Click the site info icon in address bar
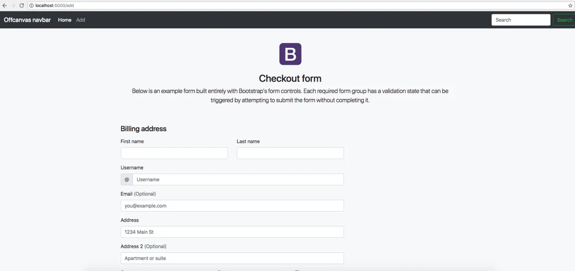575x271 pixels. pyautogui.click(x=32, y=6)
